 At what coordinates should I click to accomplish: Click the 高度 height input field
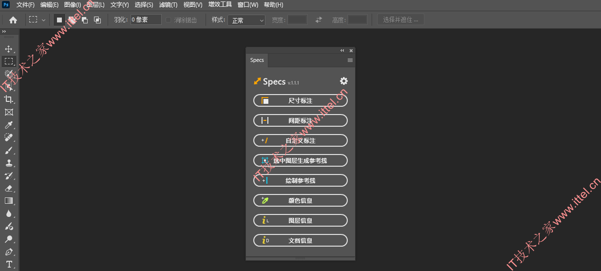pos(357,20)
